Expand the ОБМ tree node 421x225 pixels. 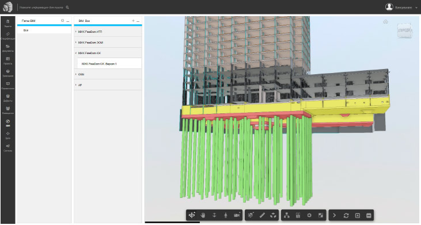(75, 74)
